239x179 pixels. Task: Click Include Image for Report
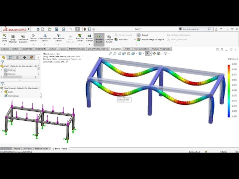click(x=151, y=40)
